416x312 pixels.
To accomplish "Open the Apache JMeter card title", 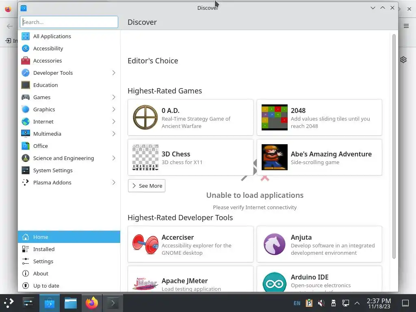I will pyautogui.click(x=185, y=281).
